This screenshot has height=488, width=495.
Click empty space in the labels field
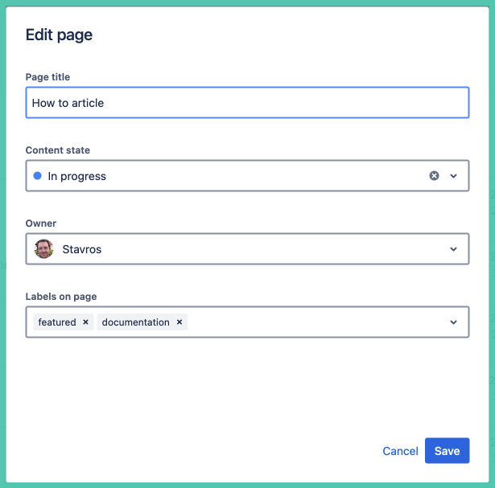click(314, 322)
